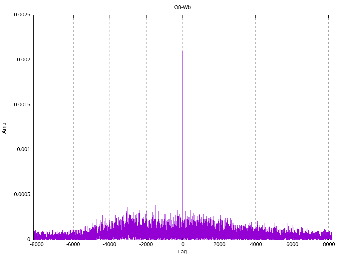Click the 0 tick label on y-axis

29,239
